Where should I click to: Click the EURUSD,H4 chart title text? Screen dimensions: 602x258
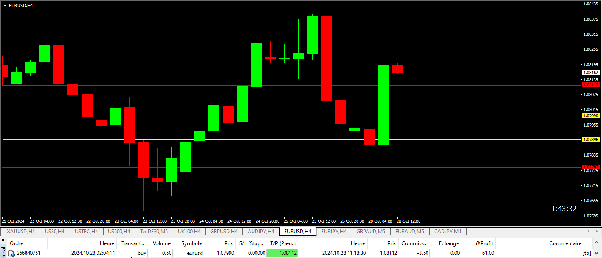[21, 5]
